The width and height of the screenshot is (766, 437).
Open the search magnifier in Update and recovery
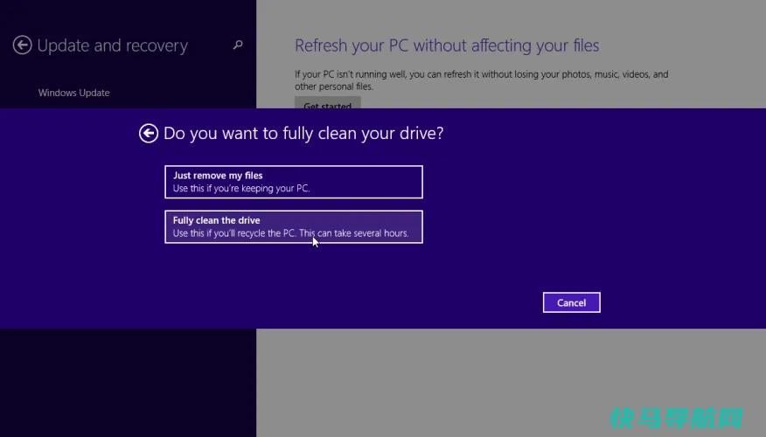coord(238,45)
